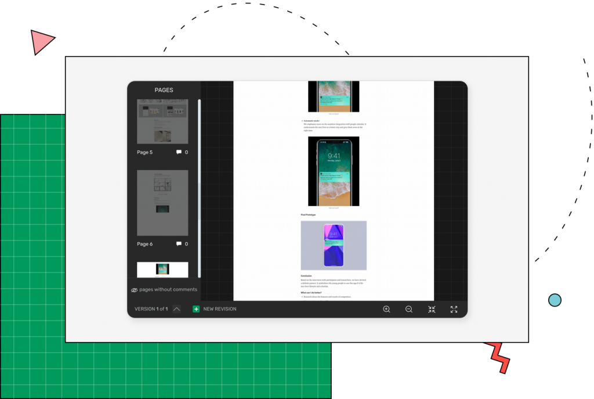Click the zoom in magnifier icon
This screenshot has height=399, width=594.
tap(386, 309)
